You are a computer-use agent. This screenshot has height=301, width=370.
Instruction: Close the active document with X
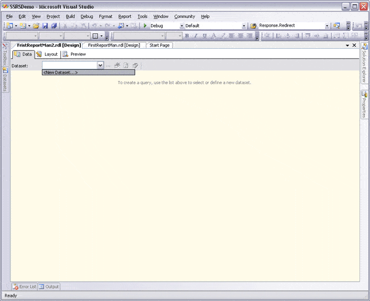point(354,45)
